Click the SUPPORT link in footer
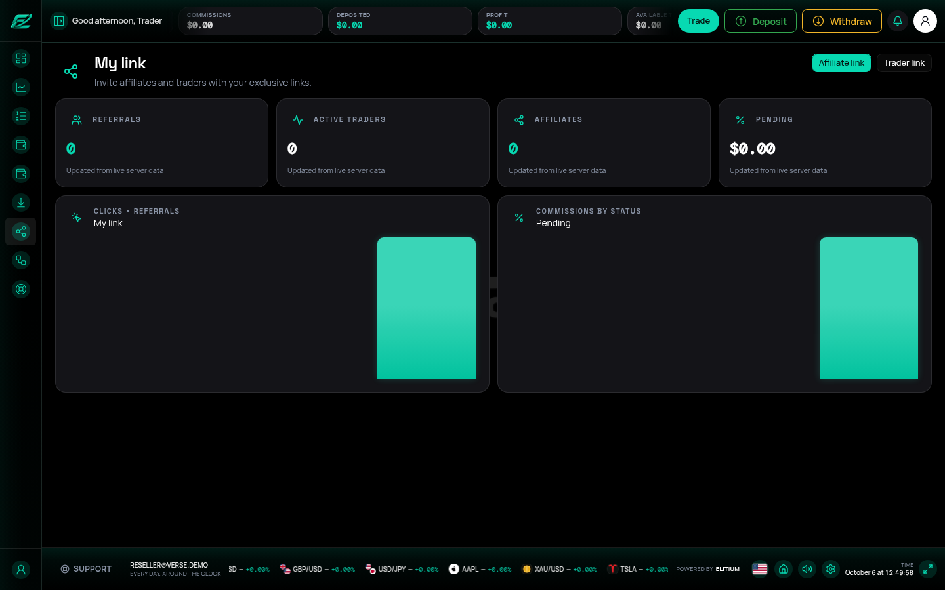 pyautogui.click(x=86, y=569)
